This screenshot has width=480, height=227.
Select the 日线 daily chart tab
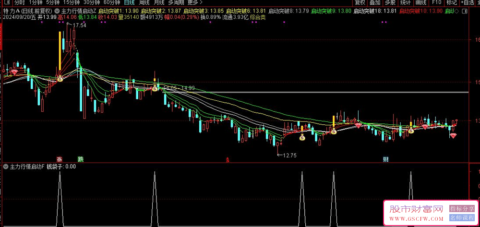pos(129,2)
